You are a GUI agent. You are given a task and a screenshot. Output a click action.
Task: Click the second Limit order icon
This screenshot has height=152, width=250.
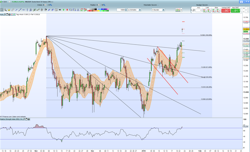click(x=209, y=11)
